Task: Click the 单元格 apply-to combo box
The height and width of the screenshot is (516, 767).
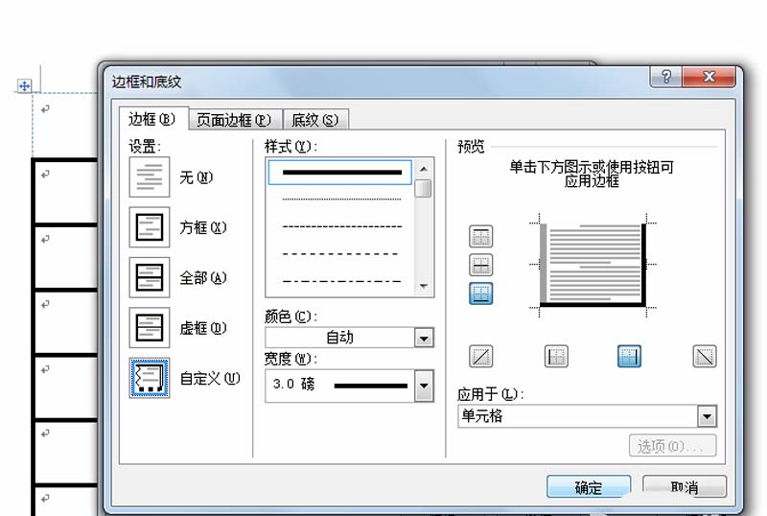Action: pos(588,416)
